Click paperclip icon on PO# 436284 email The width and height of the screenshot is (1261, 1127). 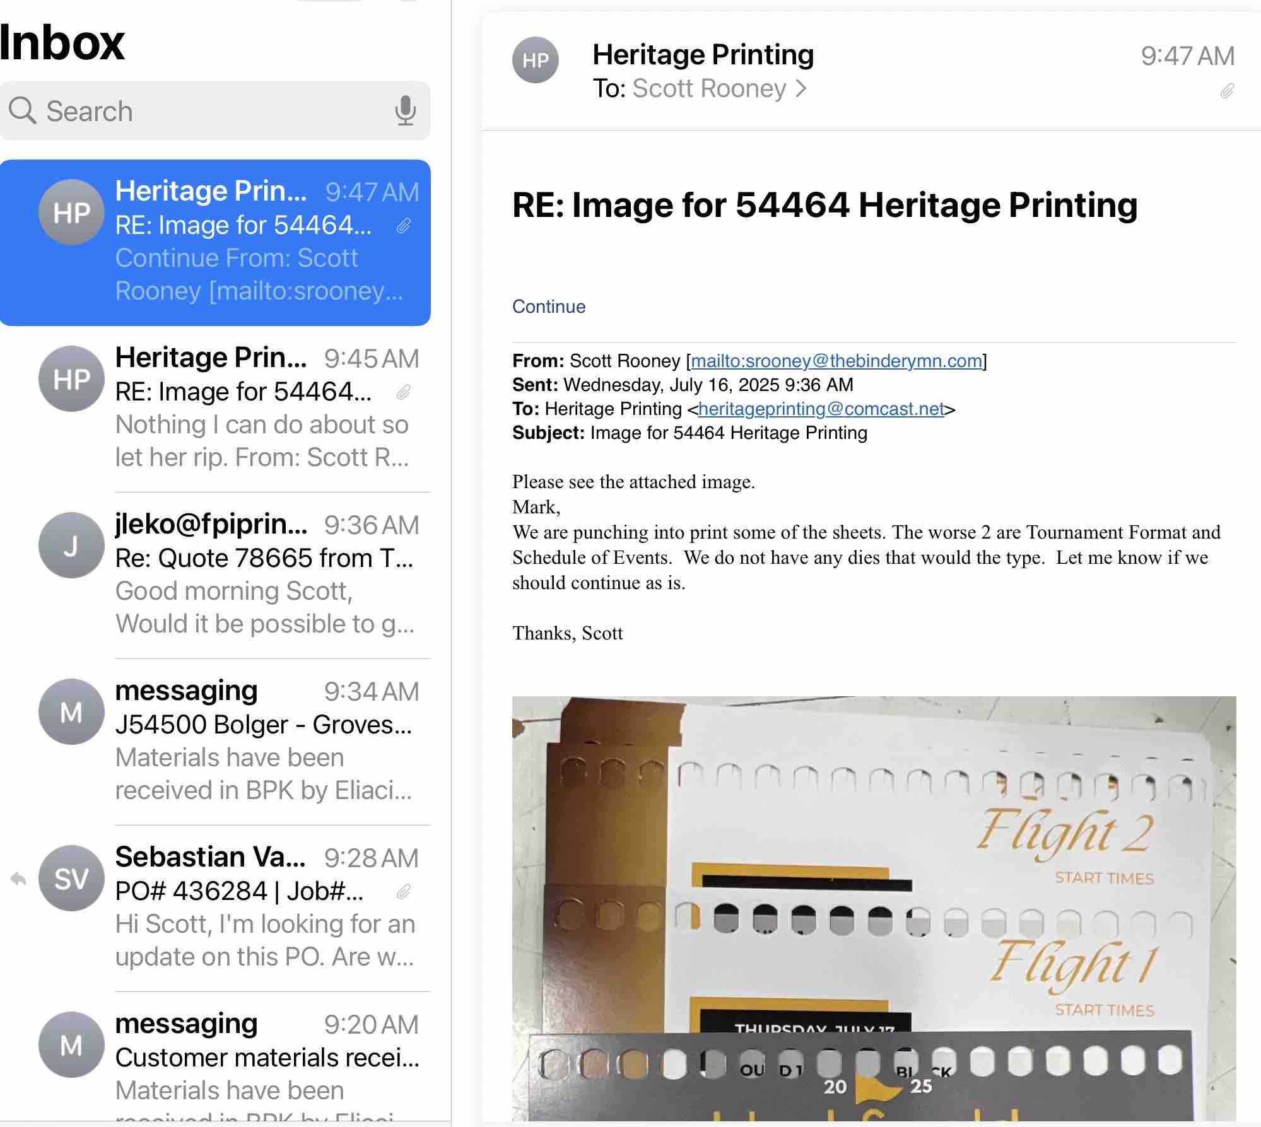pyautogui.click(x=404, y=892)
